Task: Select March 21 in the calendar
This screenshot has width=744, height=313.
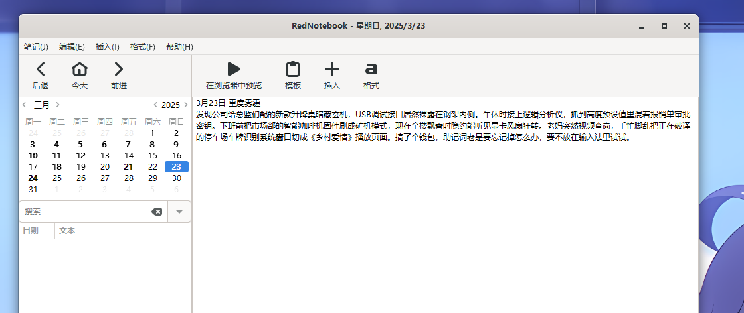Action: click(129, 166)
